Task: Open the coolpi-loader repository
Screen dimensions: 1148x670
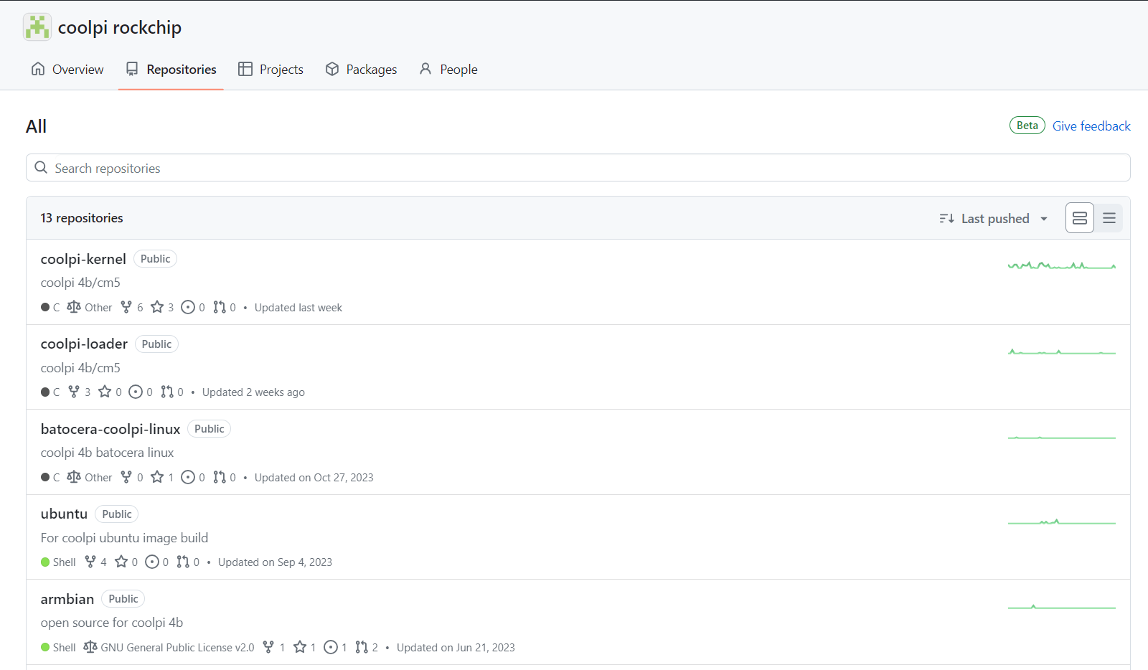Action: pyautogui.click(x=84, y=344)
